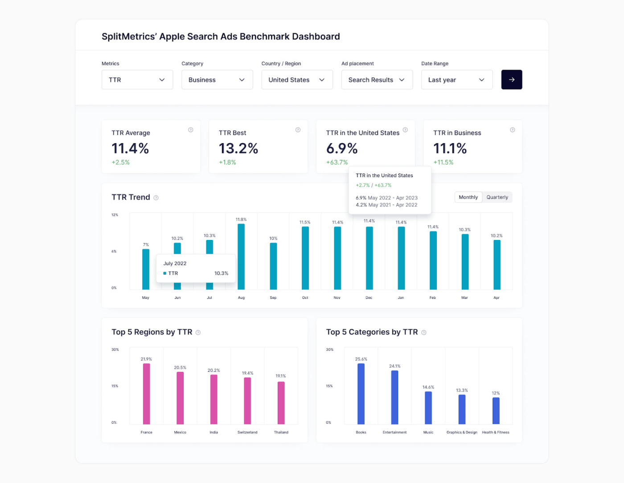Click the SplitMetrics dashboard title
Screen dimensions: 624x483
click(x=221, y=36)
